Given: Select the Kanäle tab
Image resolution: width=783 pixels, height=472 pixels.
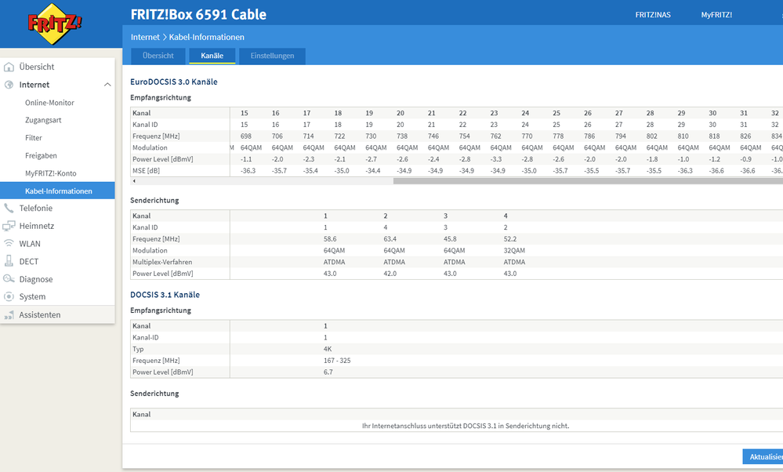Looking at the screenshot, I should pyautogui.click(x=212, y=56).
